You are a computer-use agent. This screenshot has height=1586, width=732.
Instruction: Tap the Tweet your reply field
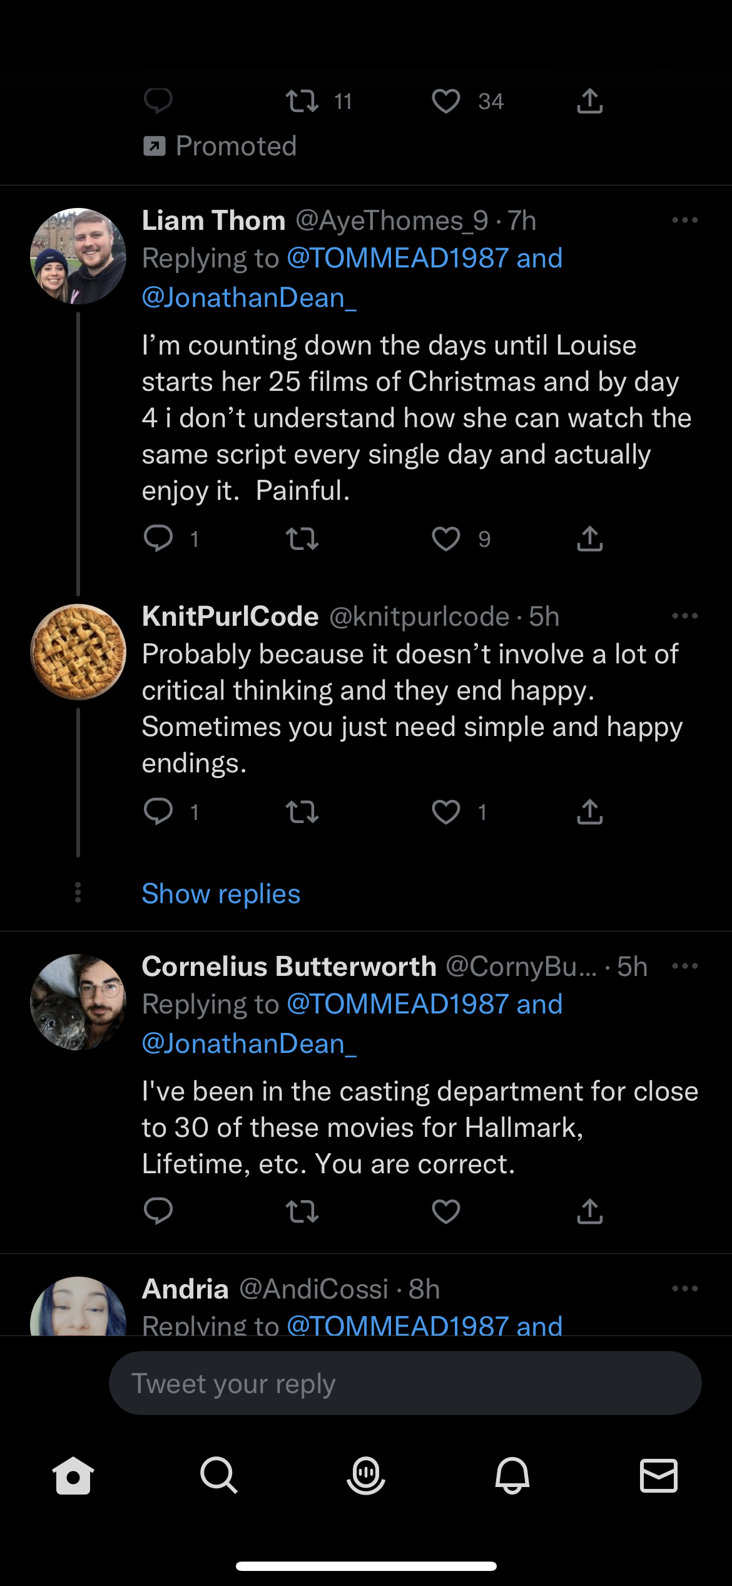405,1383
